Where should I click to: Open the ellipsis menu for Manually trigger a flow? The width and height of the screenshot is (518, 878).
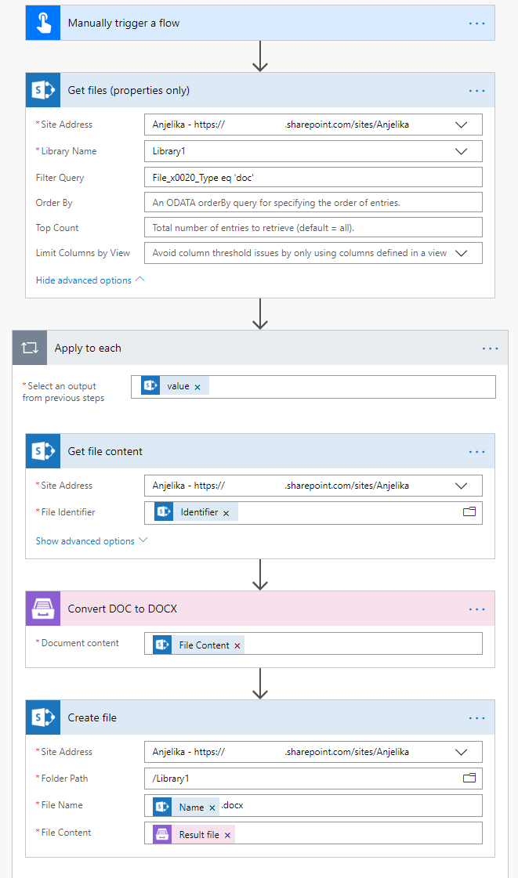coord(476,23)
